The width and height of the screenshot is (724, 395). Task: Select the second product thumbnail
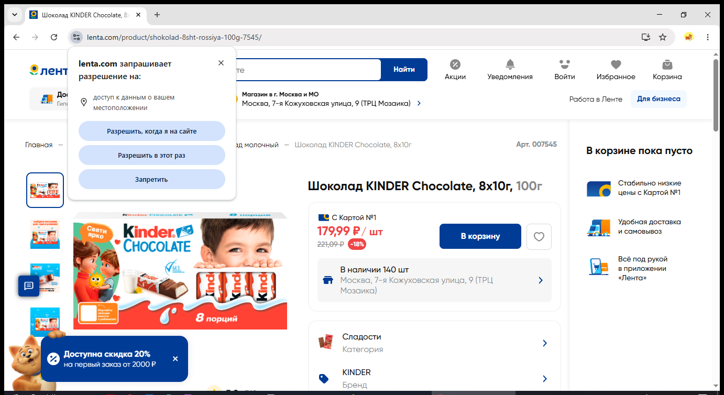click(45, 234)
